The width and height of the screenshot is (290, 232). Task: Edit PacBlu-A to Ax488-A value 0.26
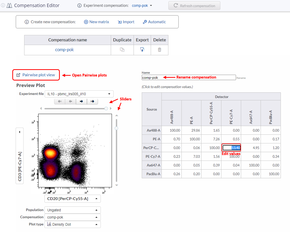(x=172, y=174)
